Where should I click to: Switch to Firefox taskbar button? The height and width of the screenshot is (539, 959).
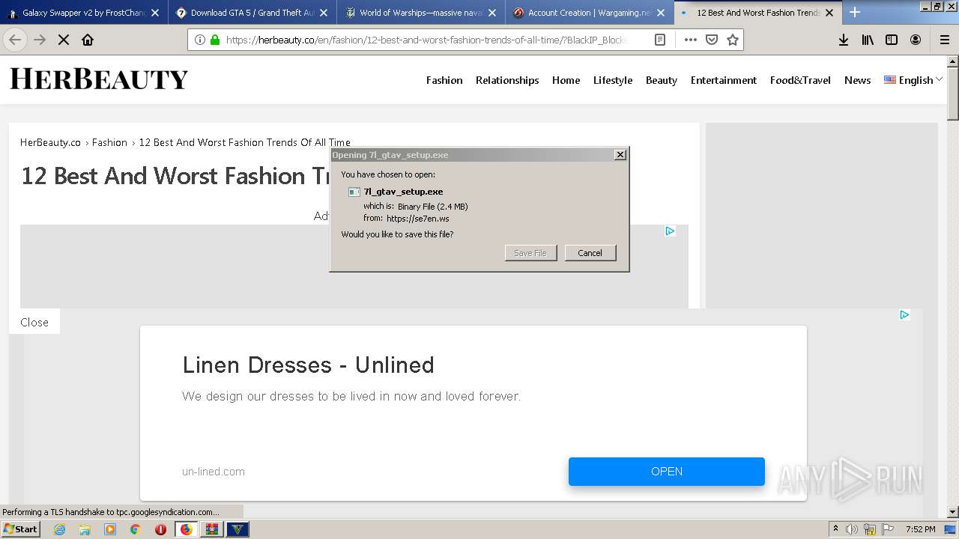[186, 529]
